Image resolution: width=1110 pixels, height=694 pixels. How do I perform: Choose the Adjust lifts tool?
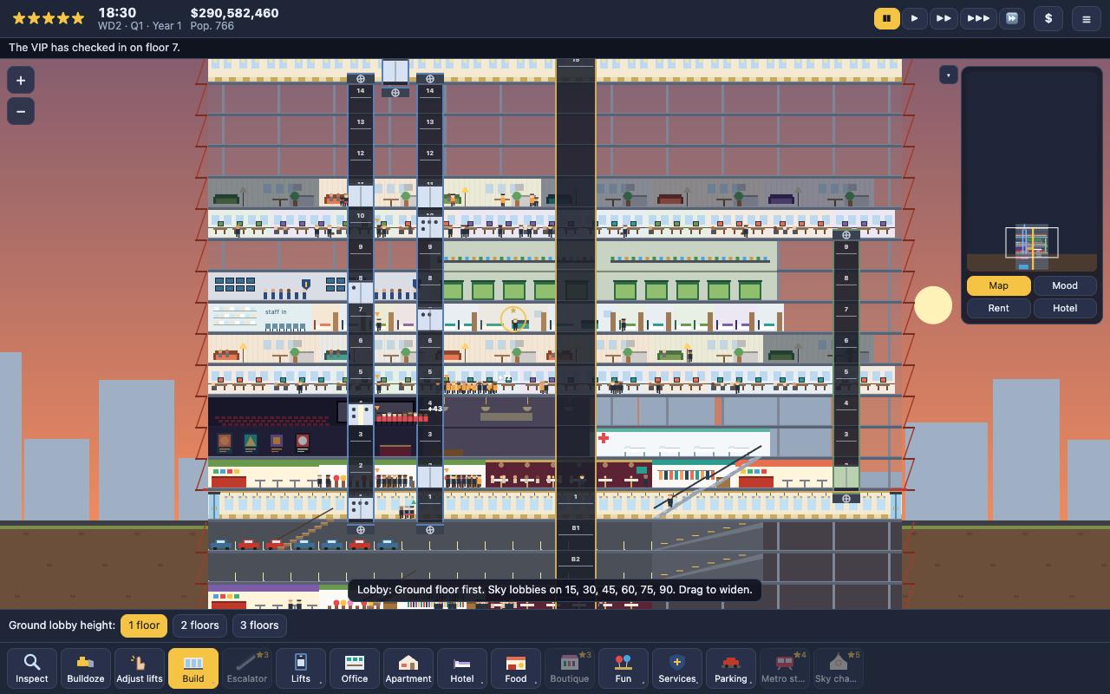[140, 668]
